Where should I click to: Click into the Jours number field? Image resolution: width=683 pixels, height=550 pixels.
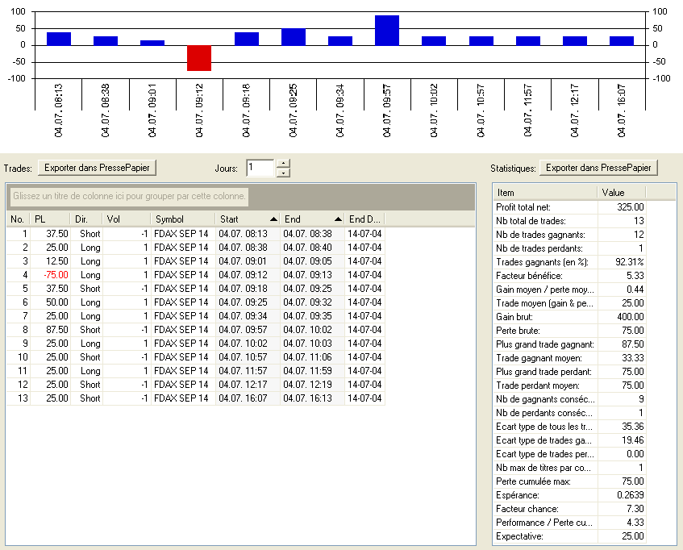point(260,168)
